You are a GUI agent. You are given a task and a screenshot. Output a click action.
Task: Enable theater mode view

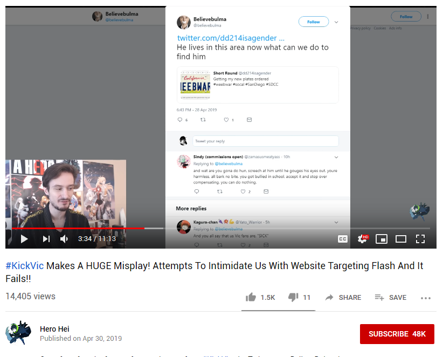pos(401,239)
